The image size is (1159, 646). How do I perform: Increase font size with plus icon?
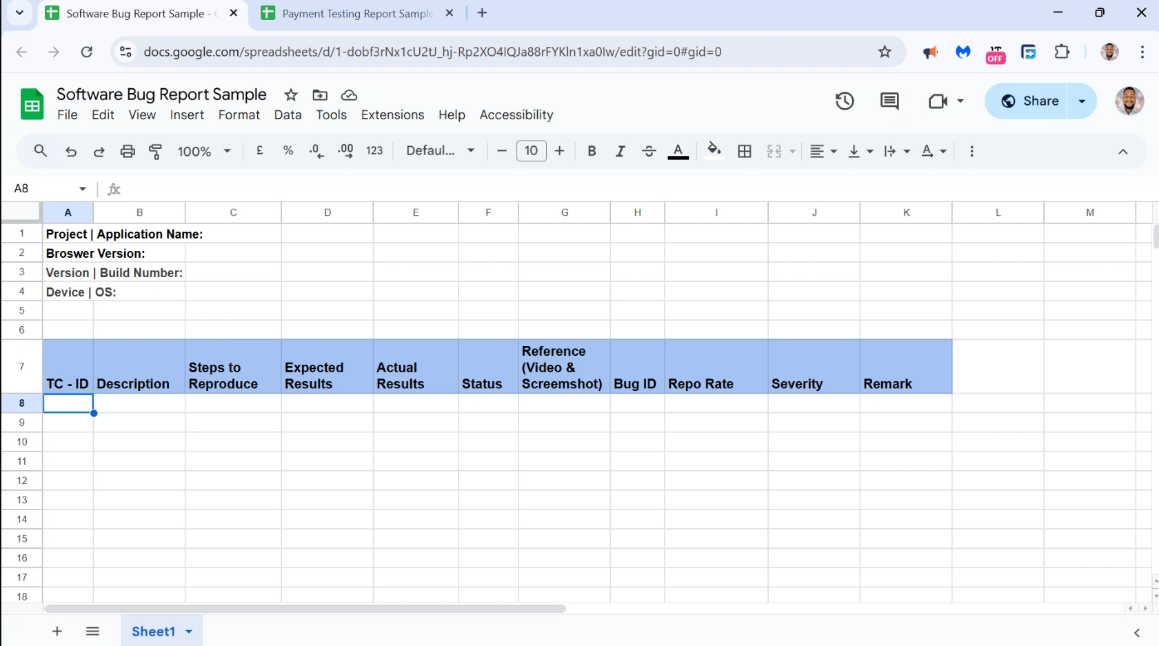point(560,151)
